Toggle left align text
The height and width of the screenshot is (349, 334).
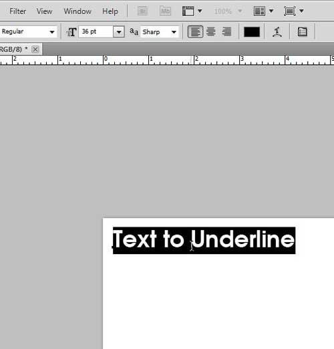(x=195, y=31)
